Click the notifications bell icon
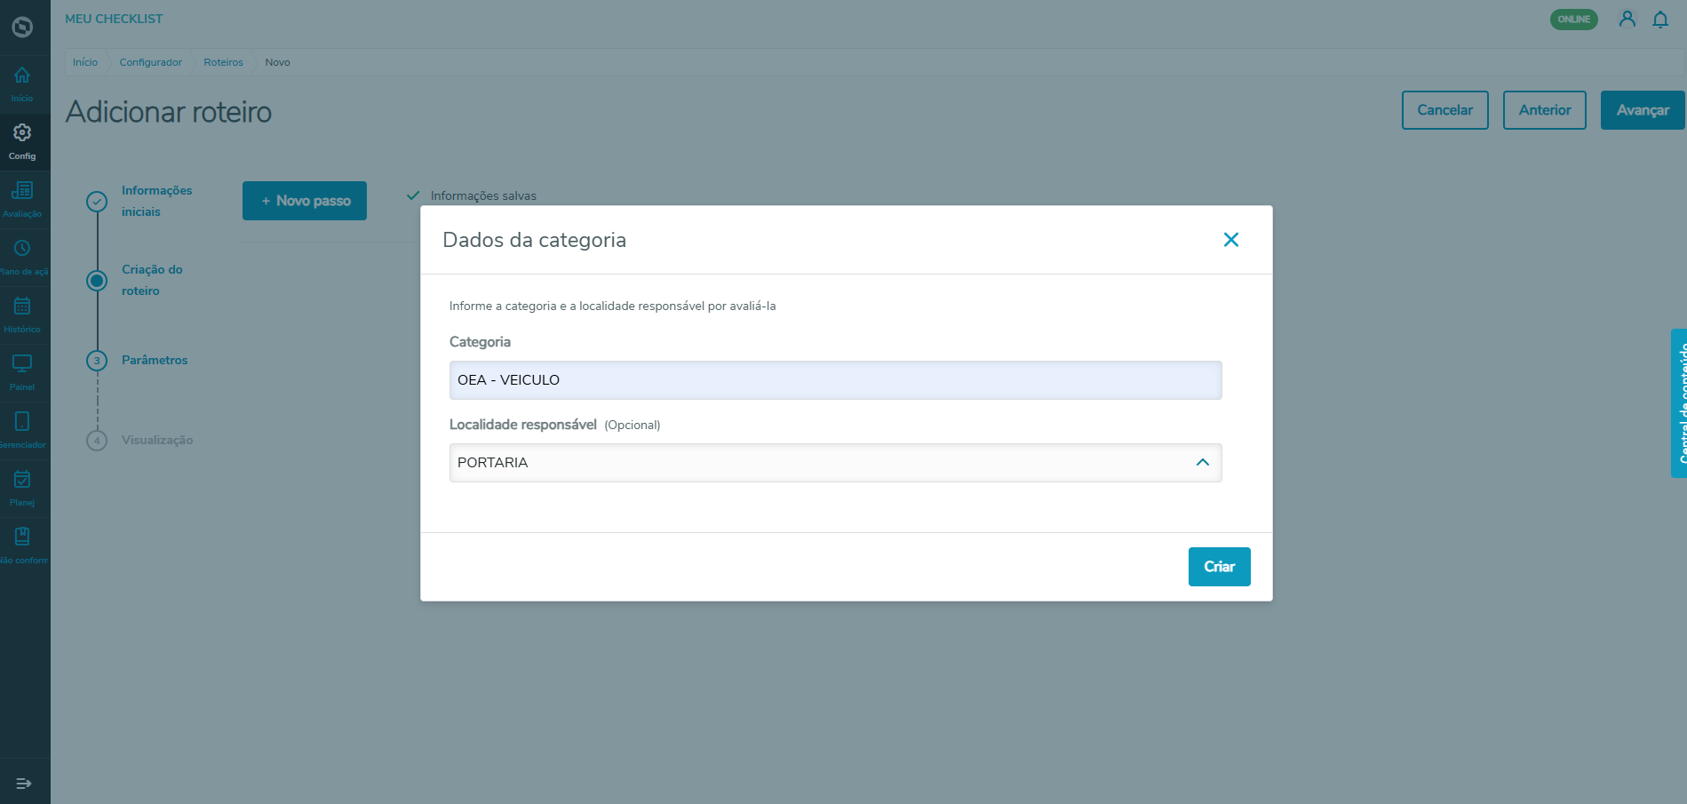Viewport: 1687px width, 804px height. point(1659,20)
